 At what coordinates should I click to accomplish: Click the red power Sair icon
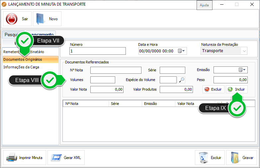[12, 19]
